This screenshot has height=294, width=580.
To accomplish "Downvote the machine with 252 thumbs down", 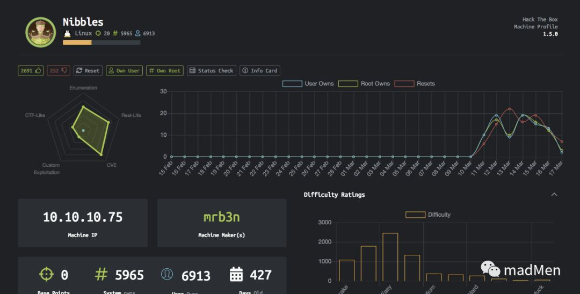I will (x=59, y=70).
